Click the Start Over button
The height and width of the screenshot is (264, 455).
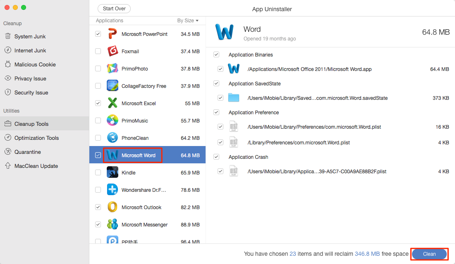pos(114,9)
